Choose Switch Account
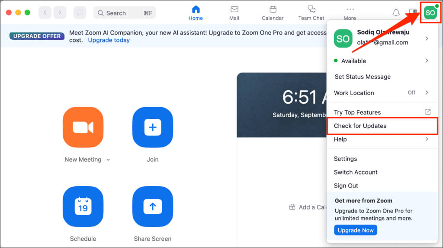This screenshot has width=443, height=248. coord(382,172)
